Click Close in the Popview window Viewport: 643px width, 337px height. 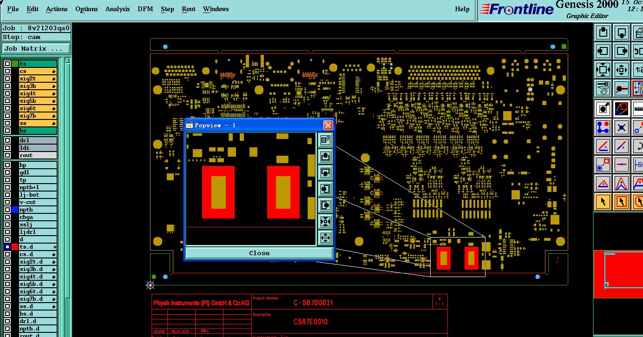[259, 253]
